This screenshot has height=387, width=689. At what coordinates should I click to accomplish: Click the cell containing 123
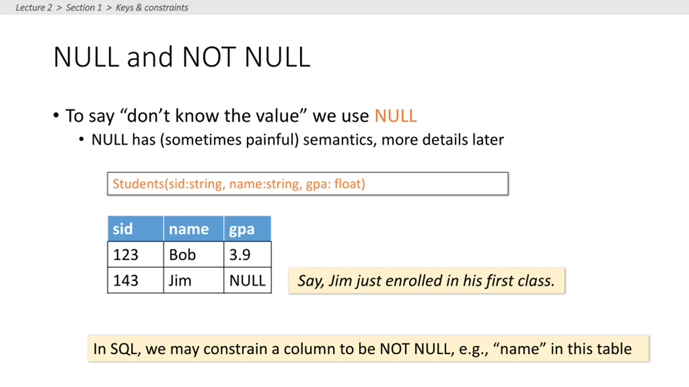click(x=135, y=254)
